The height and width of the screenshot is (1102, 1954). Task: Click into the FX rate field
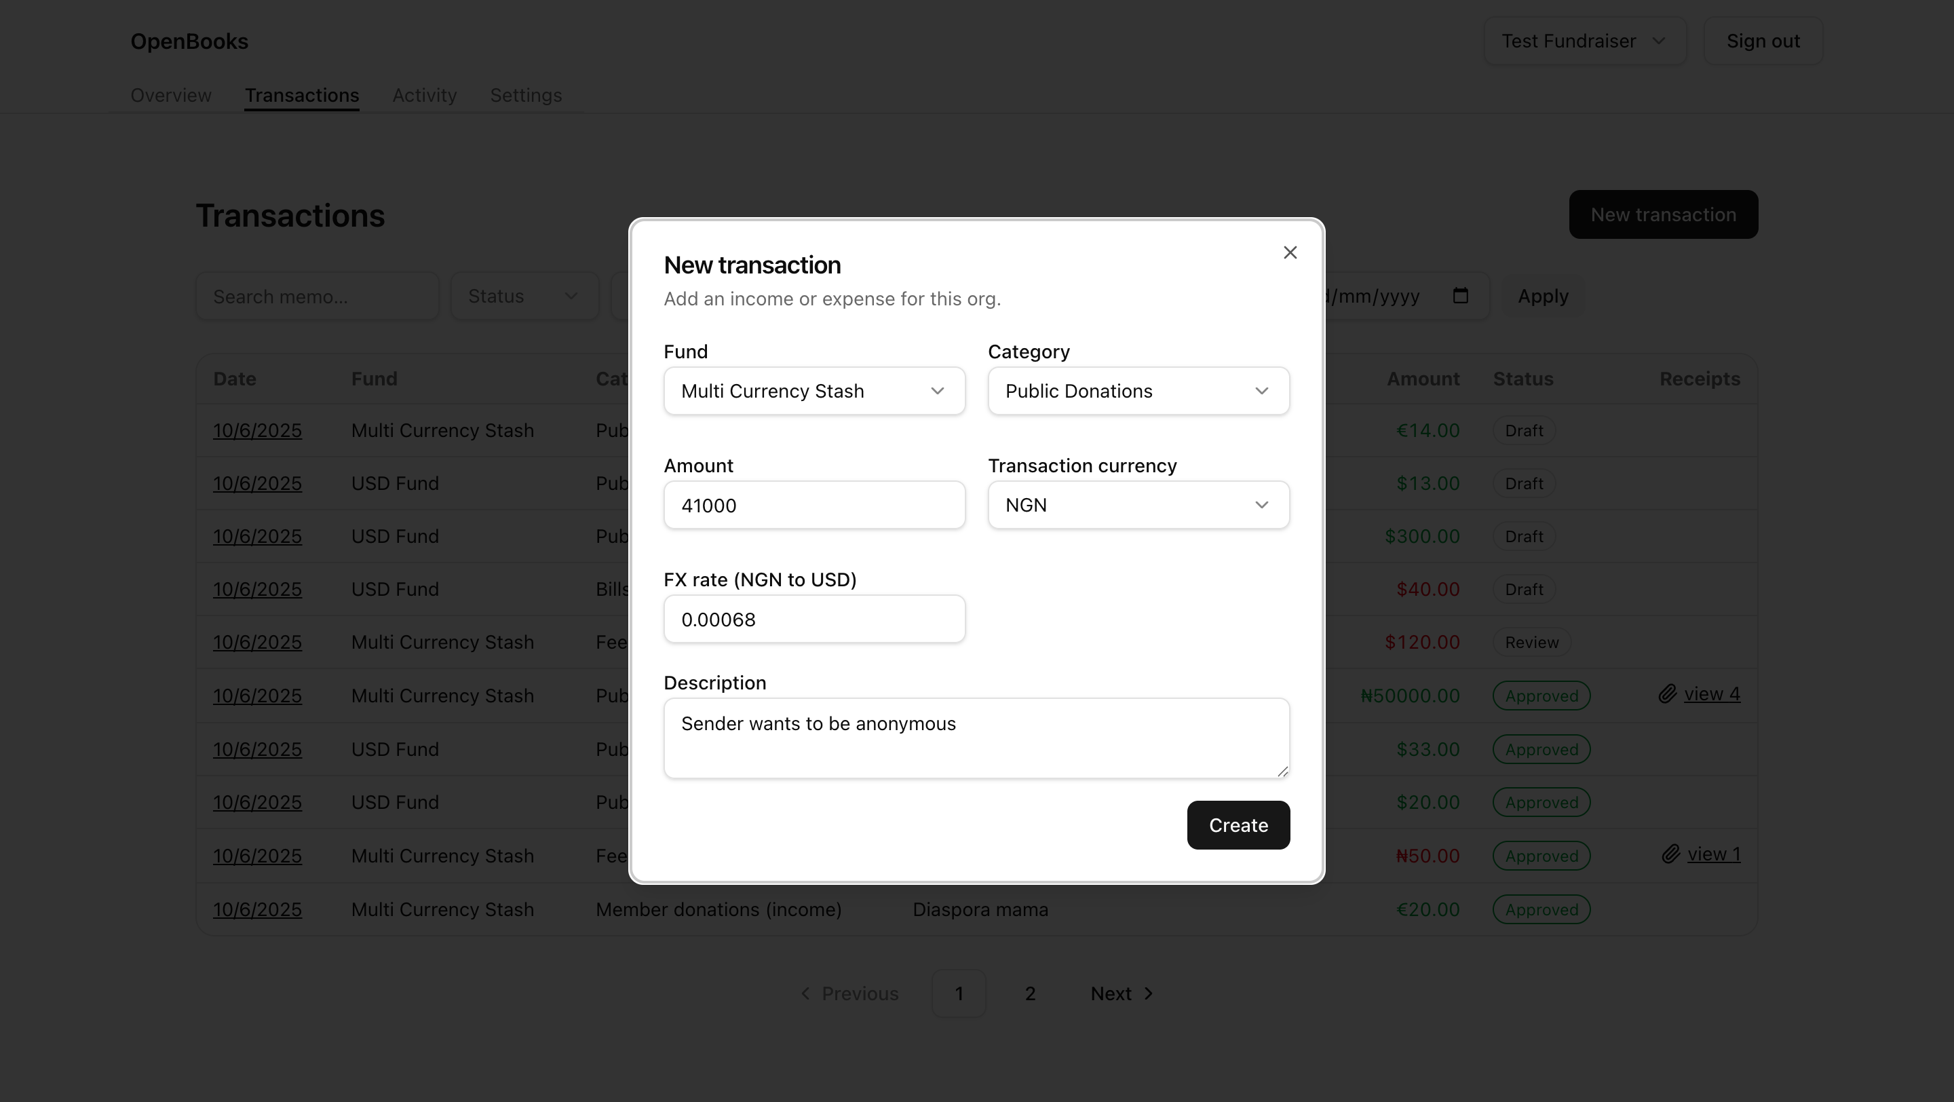pyautogui.click(x=814, y=620)
